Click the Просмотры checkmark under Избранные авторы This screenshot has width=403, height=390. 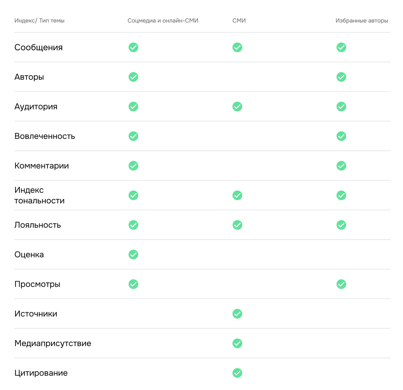[341, 284]
